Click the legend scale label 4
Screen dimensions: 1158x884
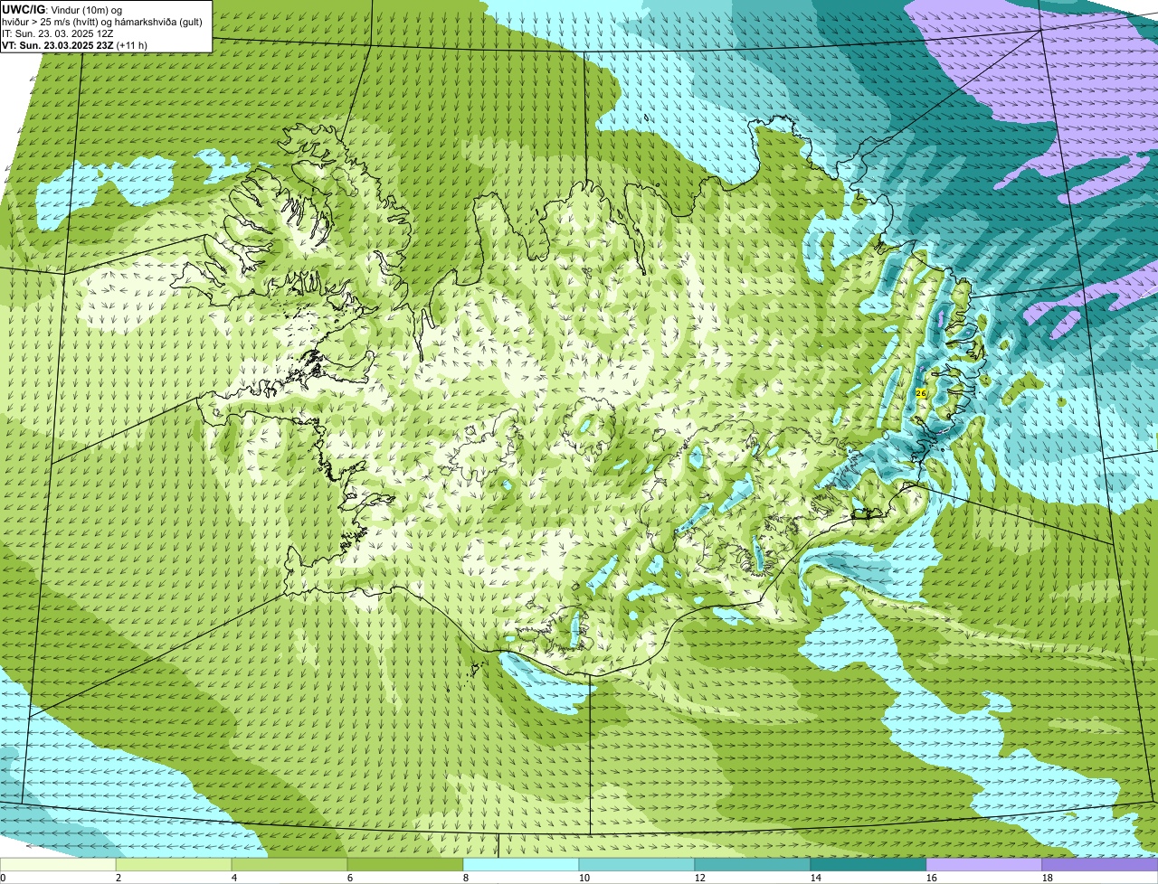(234, 878)
